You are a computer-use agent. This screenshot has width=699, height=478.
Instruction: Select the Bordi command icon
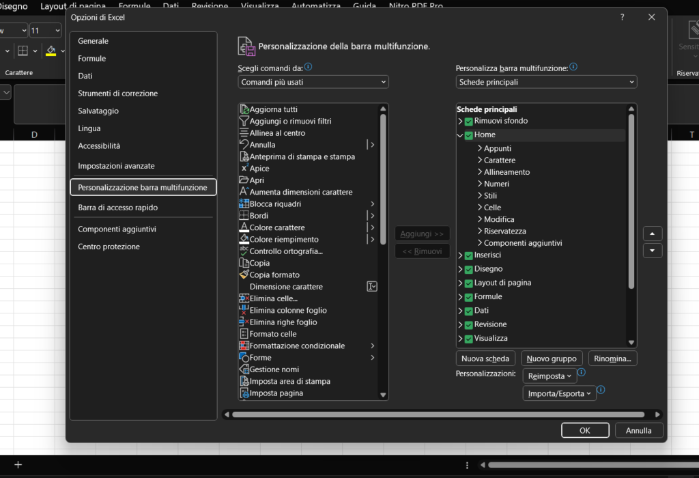(x=244, y=216)
